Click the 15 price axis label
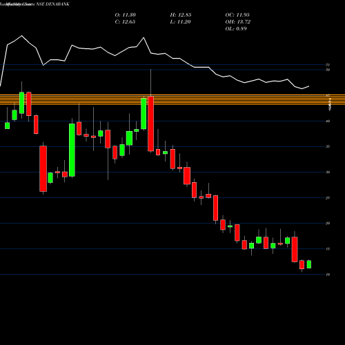345x345 pixels. 328,249
